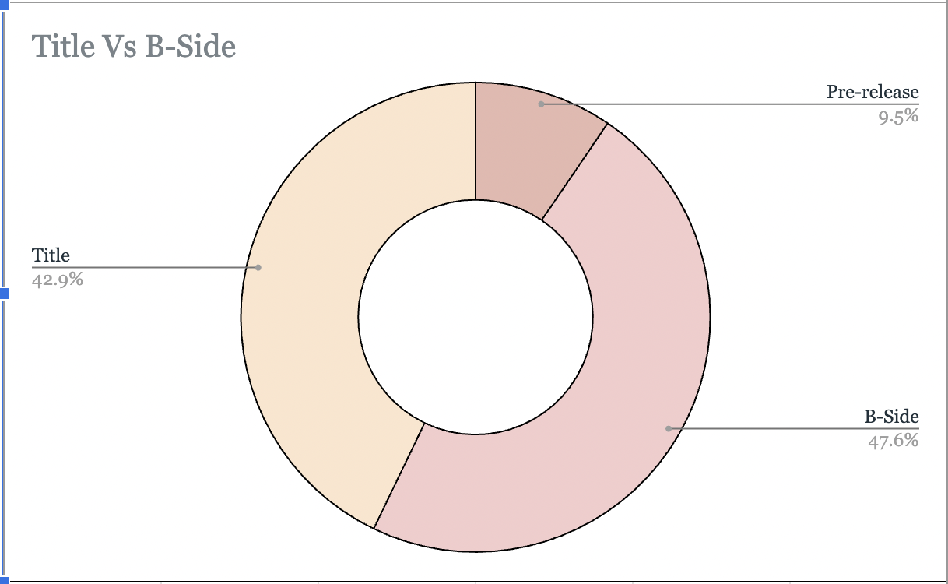948x584 pixels.
Task: Click the 'Title' slice label text
Action: click(51, 255)
